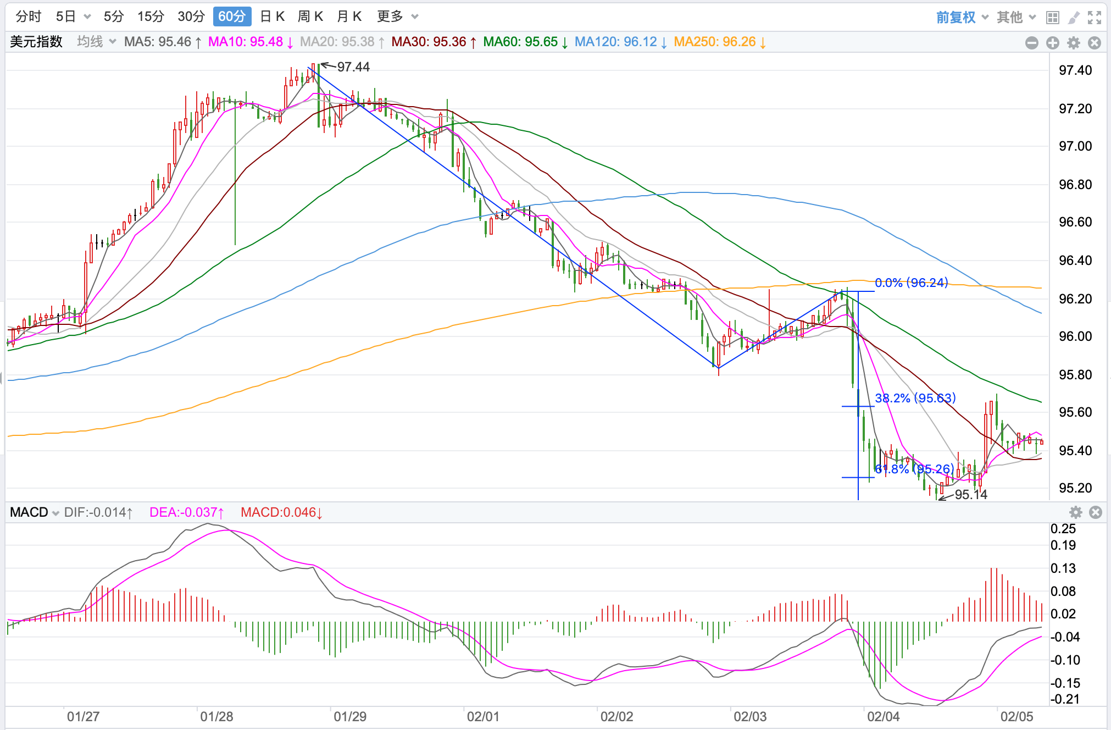Screen dimensions: 1111x730
Task: Select the drawing brush tool
Action: point(1074,18)
